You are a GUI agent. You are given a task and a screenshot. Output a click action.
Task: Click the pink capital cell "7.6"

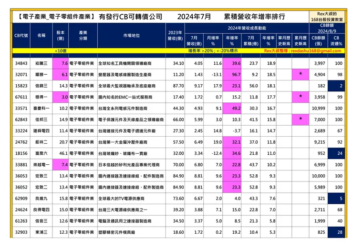[60, 63]
